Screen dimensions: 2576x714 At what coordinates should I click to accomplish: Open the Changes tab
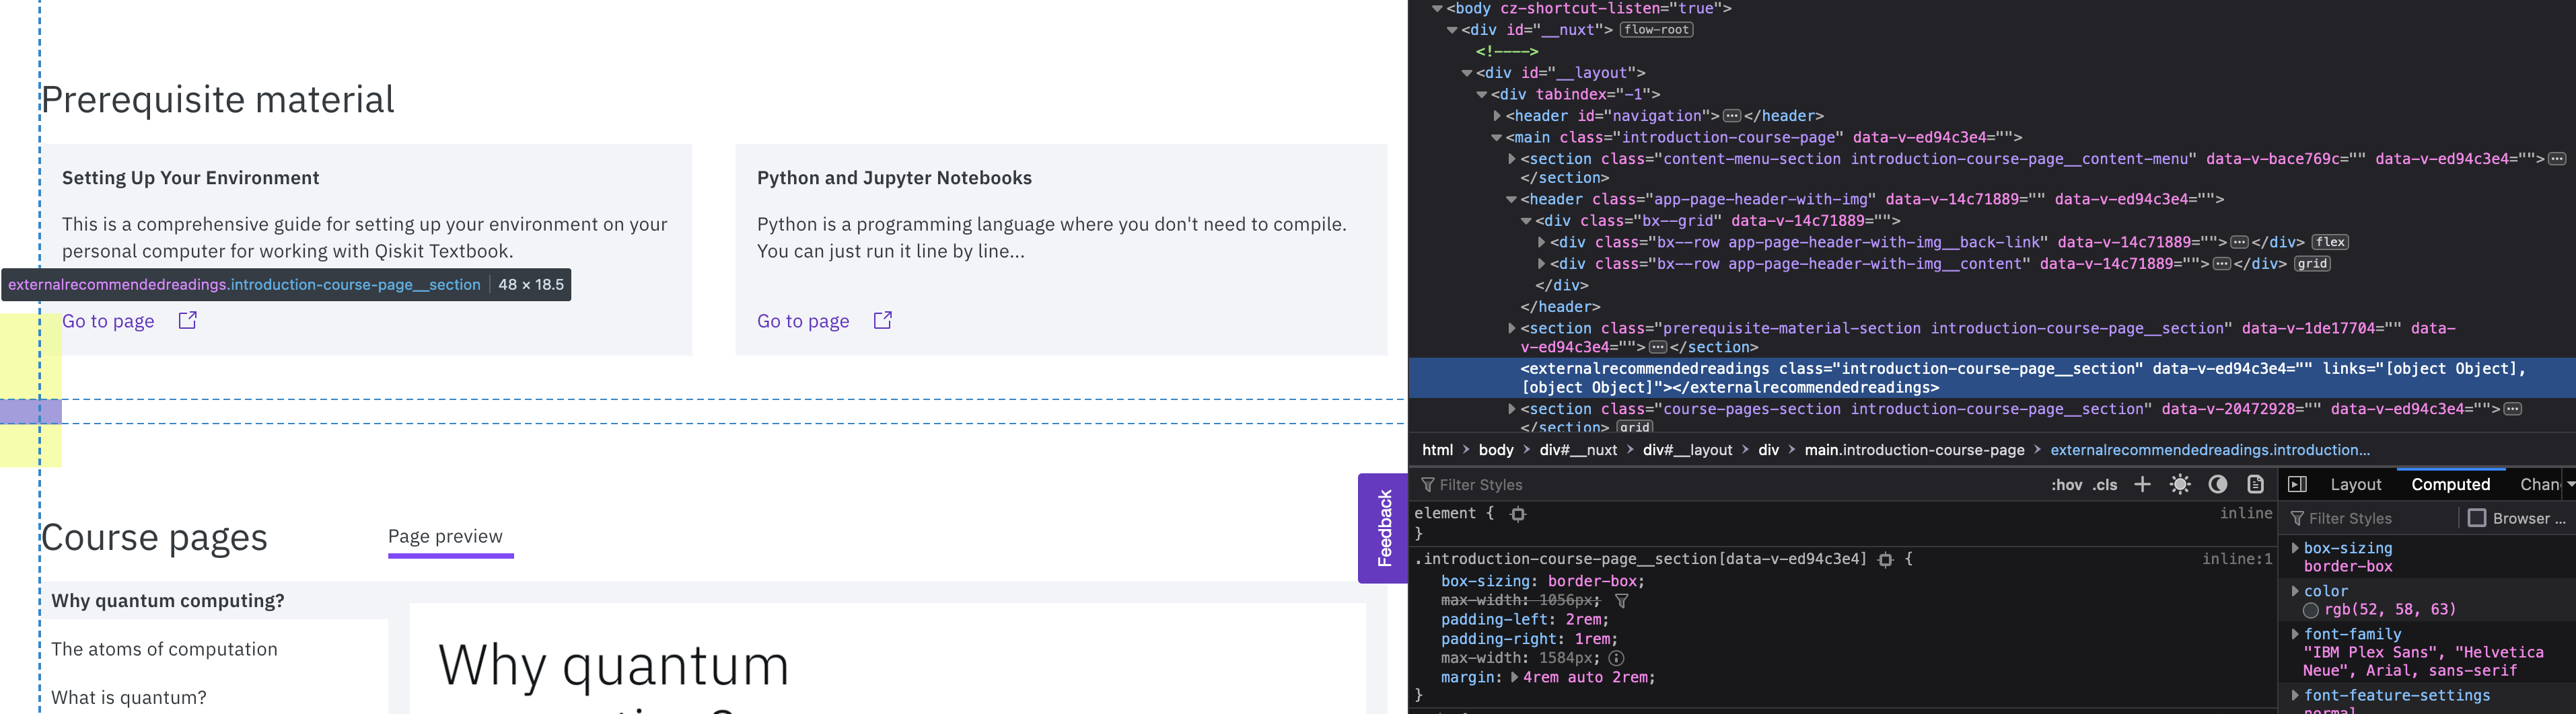click(2541, 484)
